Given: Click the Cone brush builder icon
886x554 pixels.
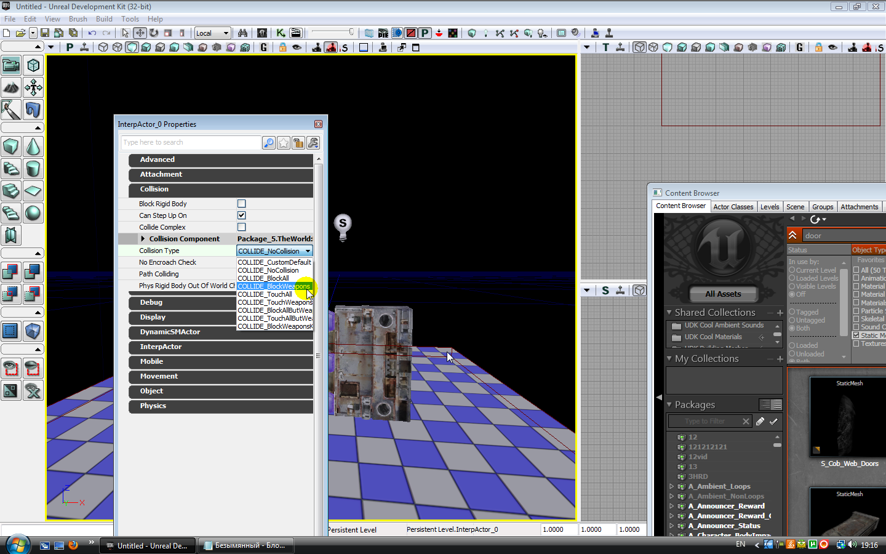Looking at the screenshot, I should (x=33, y=147).
